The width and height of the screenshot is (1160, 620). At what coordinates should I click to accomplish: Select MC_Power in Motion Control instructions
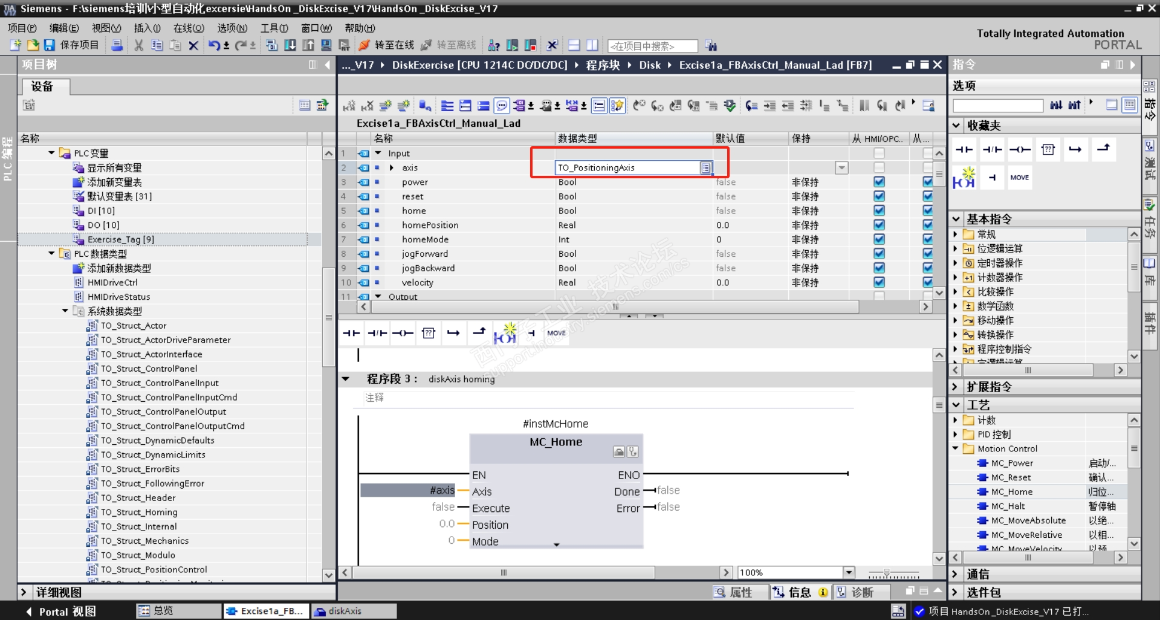point(1012,463)
